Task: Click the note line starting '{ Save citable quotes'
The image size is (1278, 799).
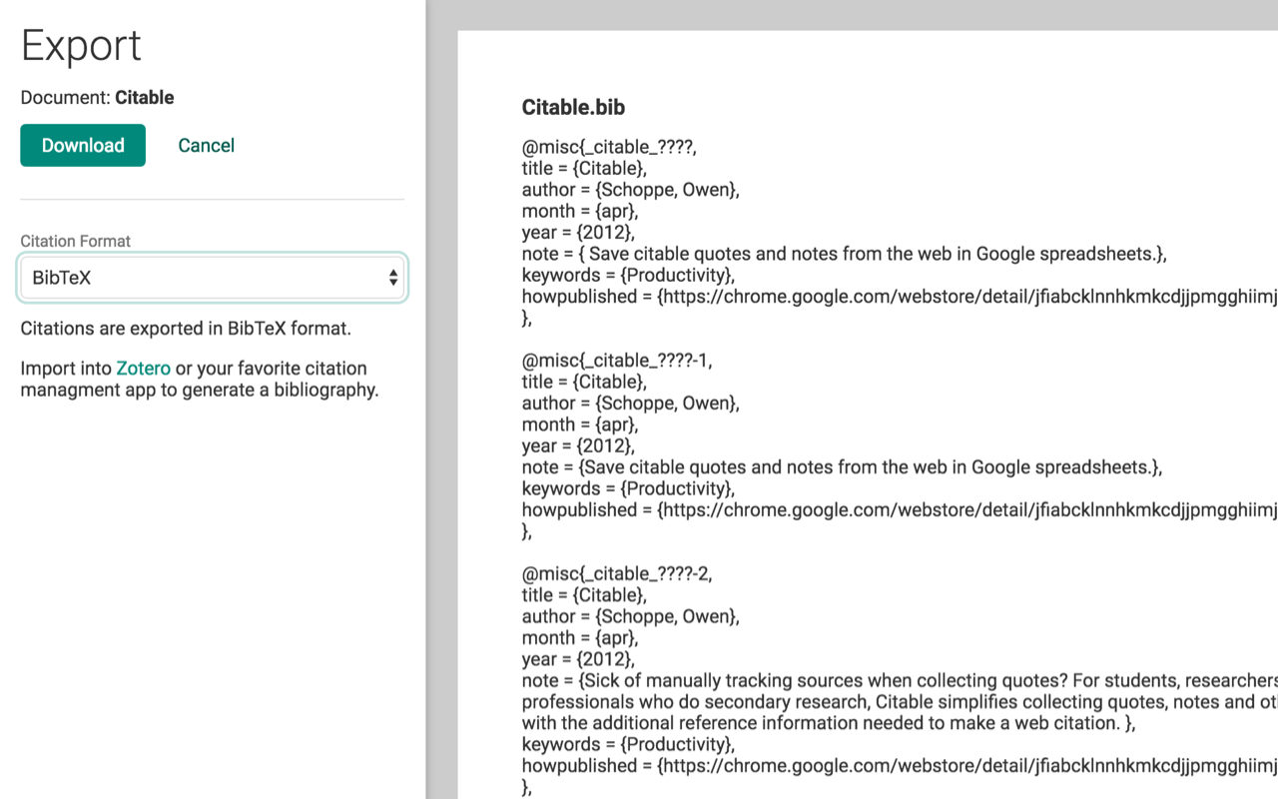Action: [x=844, y=254]
